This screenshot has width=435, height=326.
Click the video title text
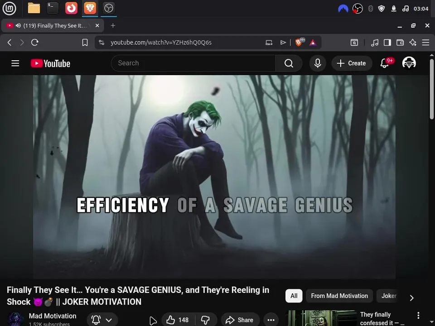coord(138,296)
